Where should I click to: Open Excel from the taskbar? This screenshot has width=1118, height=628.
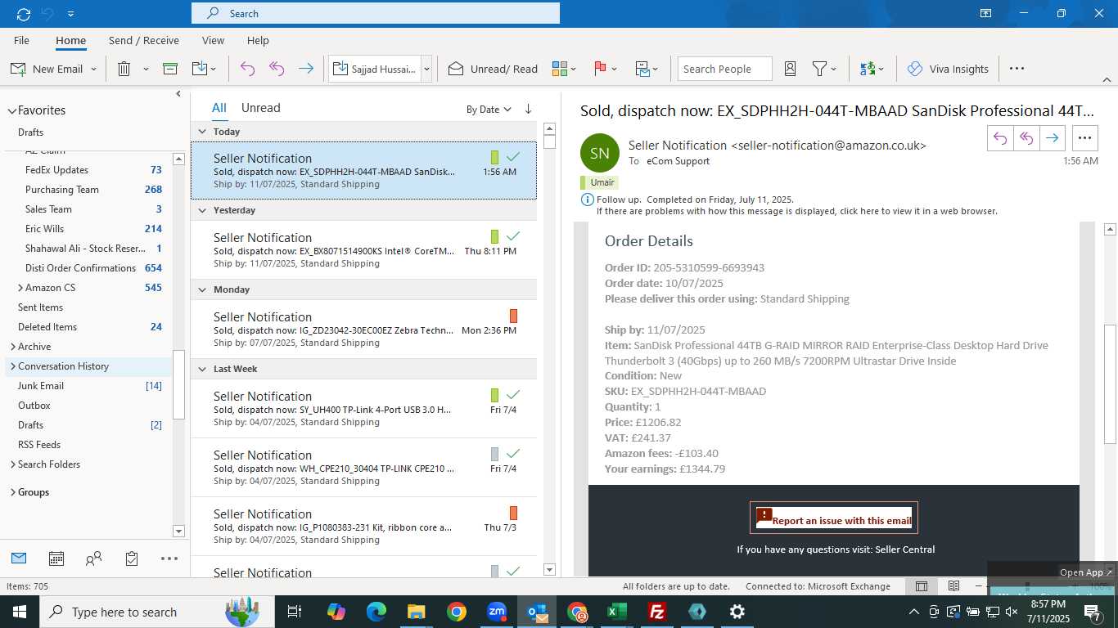616,612
